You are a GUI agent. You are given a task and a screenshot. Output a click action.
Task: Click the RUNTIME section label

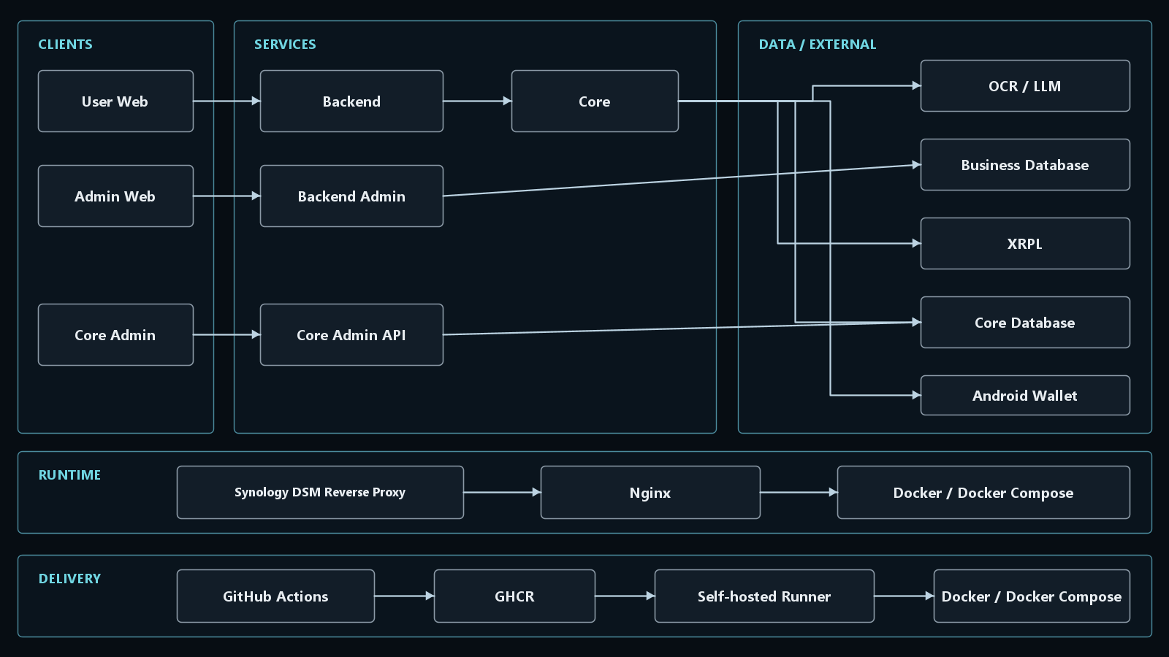(69, 475)
